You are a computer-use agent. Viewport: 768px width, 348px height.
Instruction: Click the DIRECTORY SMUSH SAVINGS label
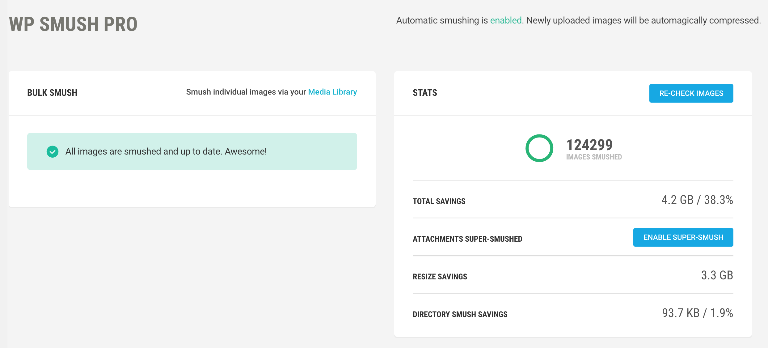[460, 314]
